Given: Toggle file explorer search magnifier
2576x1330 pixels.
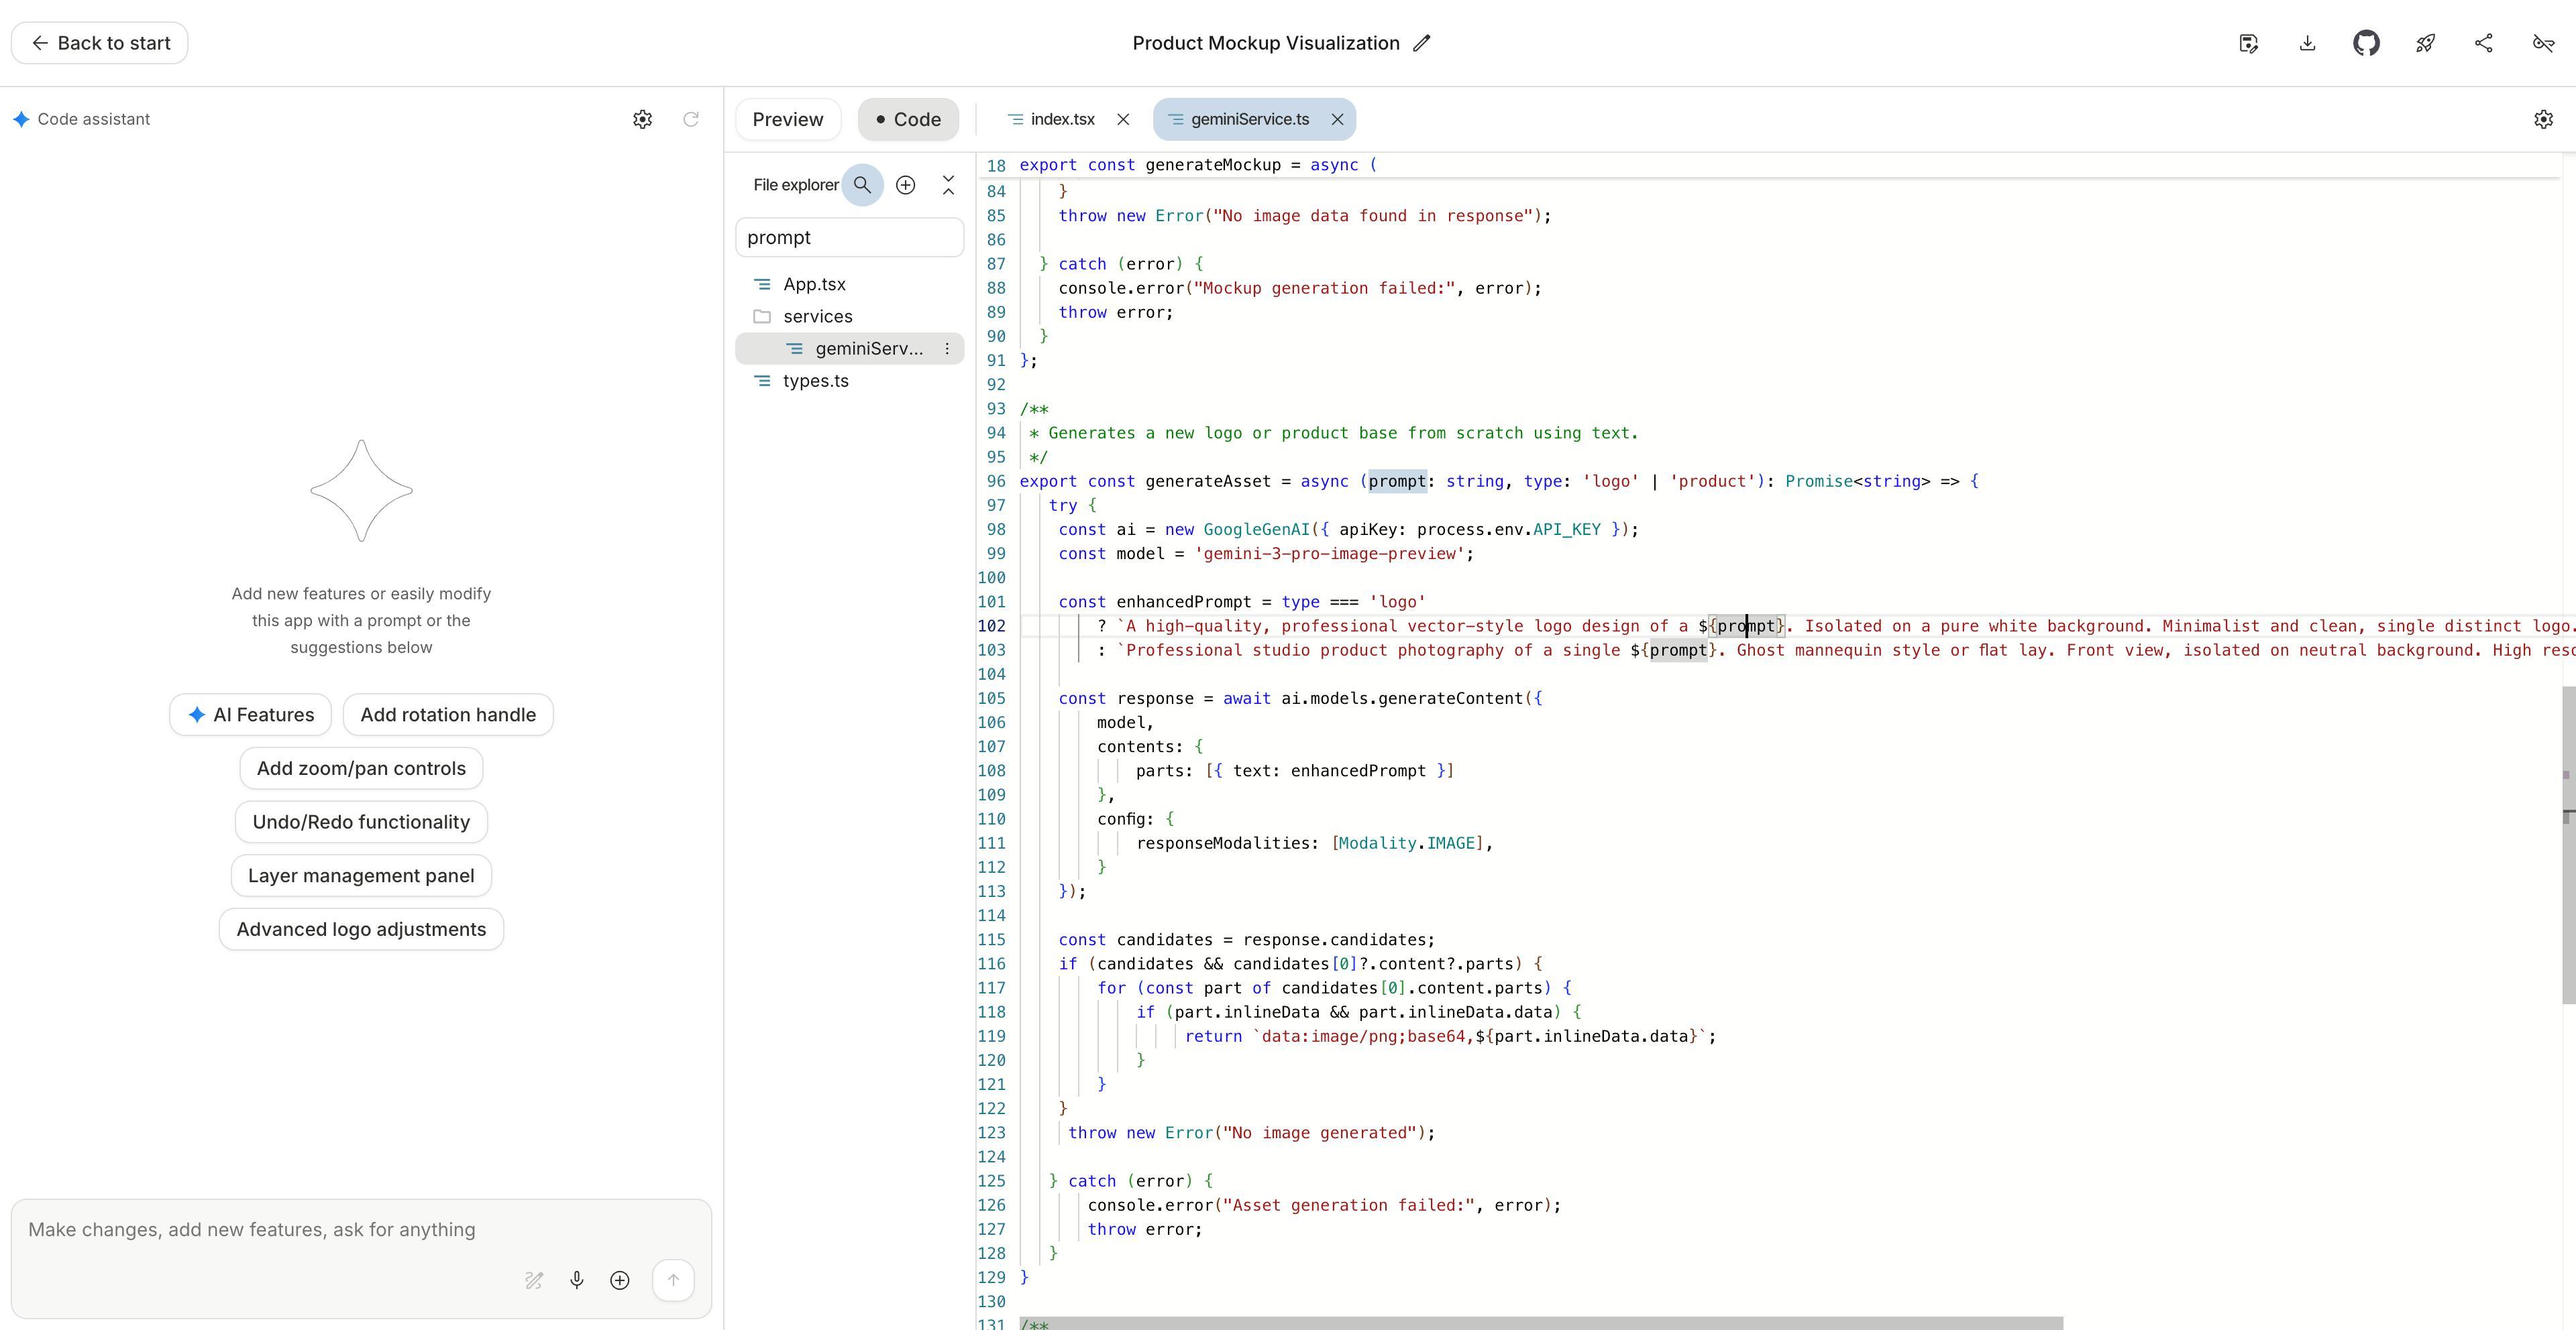Looking at the screenshot, I should (862, 185).
